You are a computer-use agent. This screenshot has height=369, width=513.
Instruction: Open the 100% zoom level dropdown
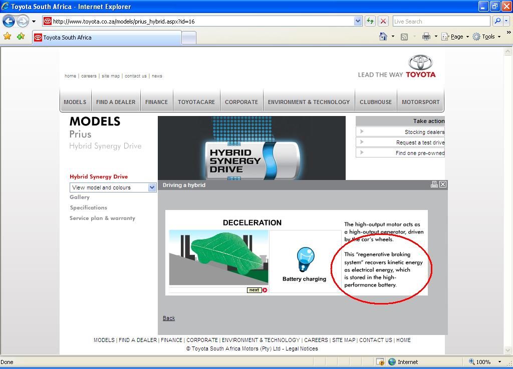(x=499, y=362)
